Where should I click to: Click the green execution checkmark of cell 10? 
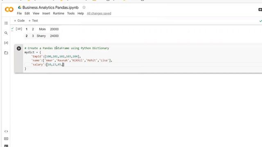12,29
